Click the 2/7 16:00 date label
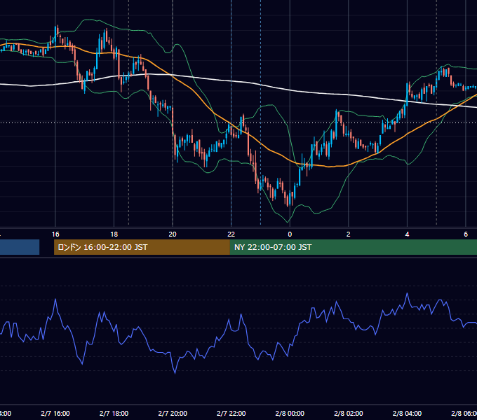477x420 pixels. [55, 413]
